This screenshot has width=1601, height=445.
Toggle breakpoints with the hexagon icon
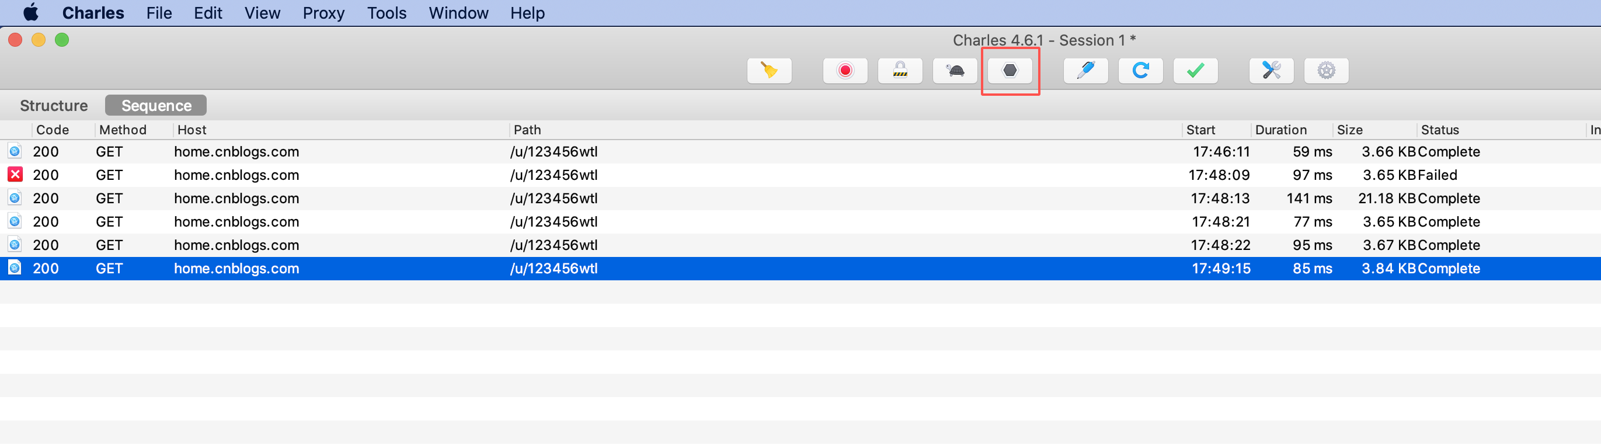pos(1010,70)
